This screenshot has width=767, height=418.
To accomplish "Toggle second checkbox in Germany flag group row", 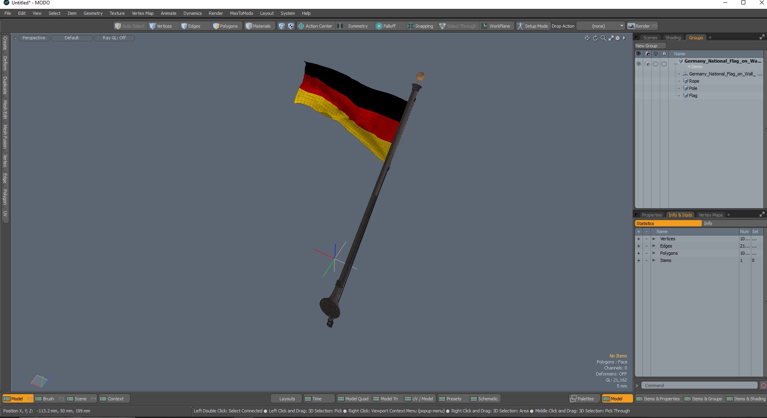I will [664, 64].
